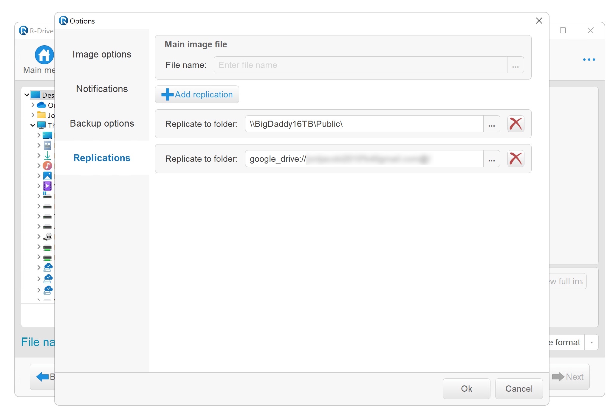The image size is (613, 417).
Task: Collapse the This PC tree node
Action: [33, 125]
